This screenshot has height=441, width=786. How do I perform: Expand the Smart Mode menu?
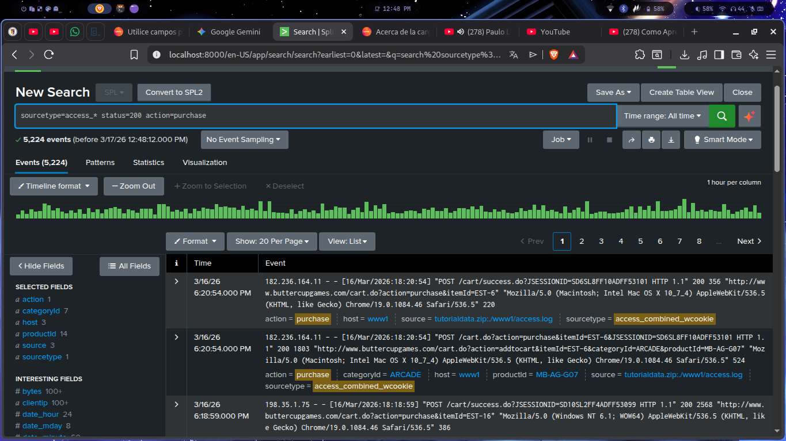tap(722, 140)
